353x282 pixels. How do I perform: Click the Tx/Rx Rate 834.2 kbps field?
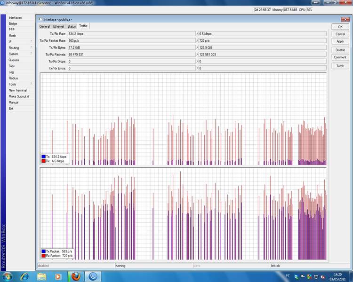click(x=131, y=34)
